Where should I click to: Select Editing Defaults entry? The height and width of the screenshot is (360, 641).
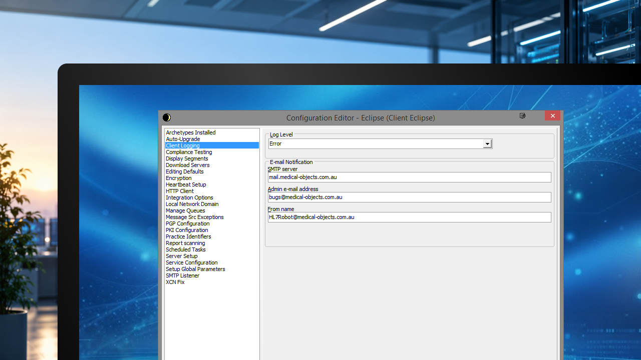click(212, 171)
